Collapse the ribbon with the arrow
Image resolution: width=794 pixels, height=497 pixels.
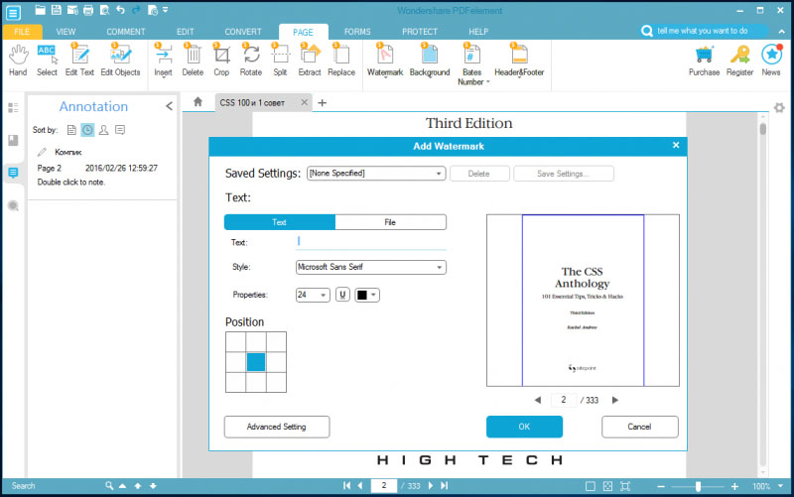[x=782, y=32]
